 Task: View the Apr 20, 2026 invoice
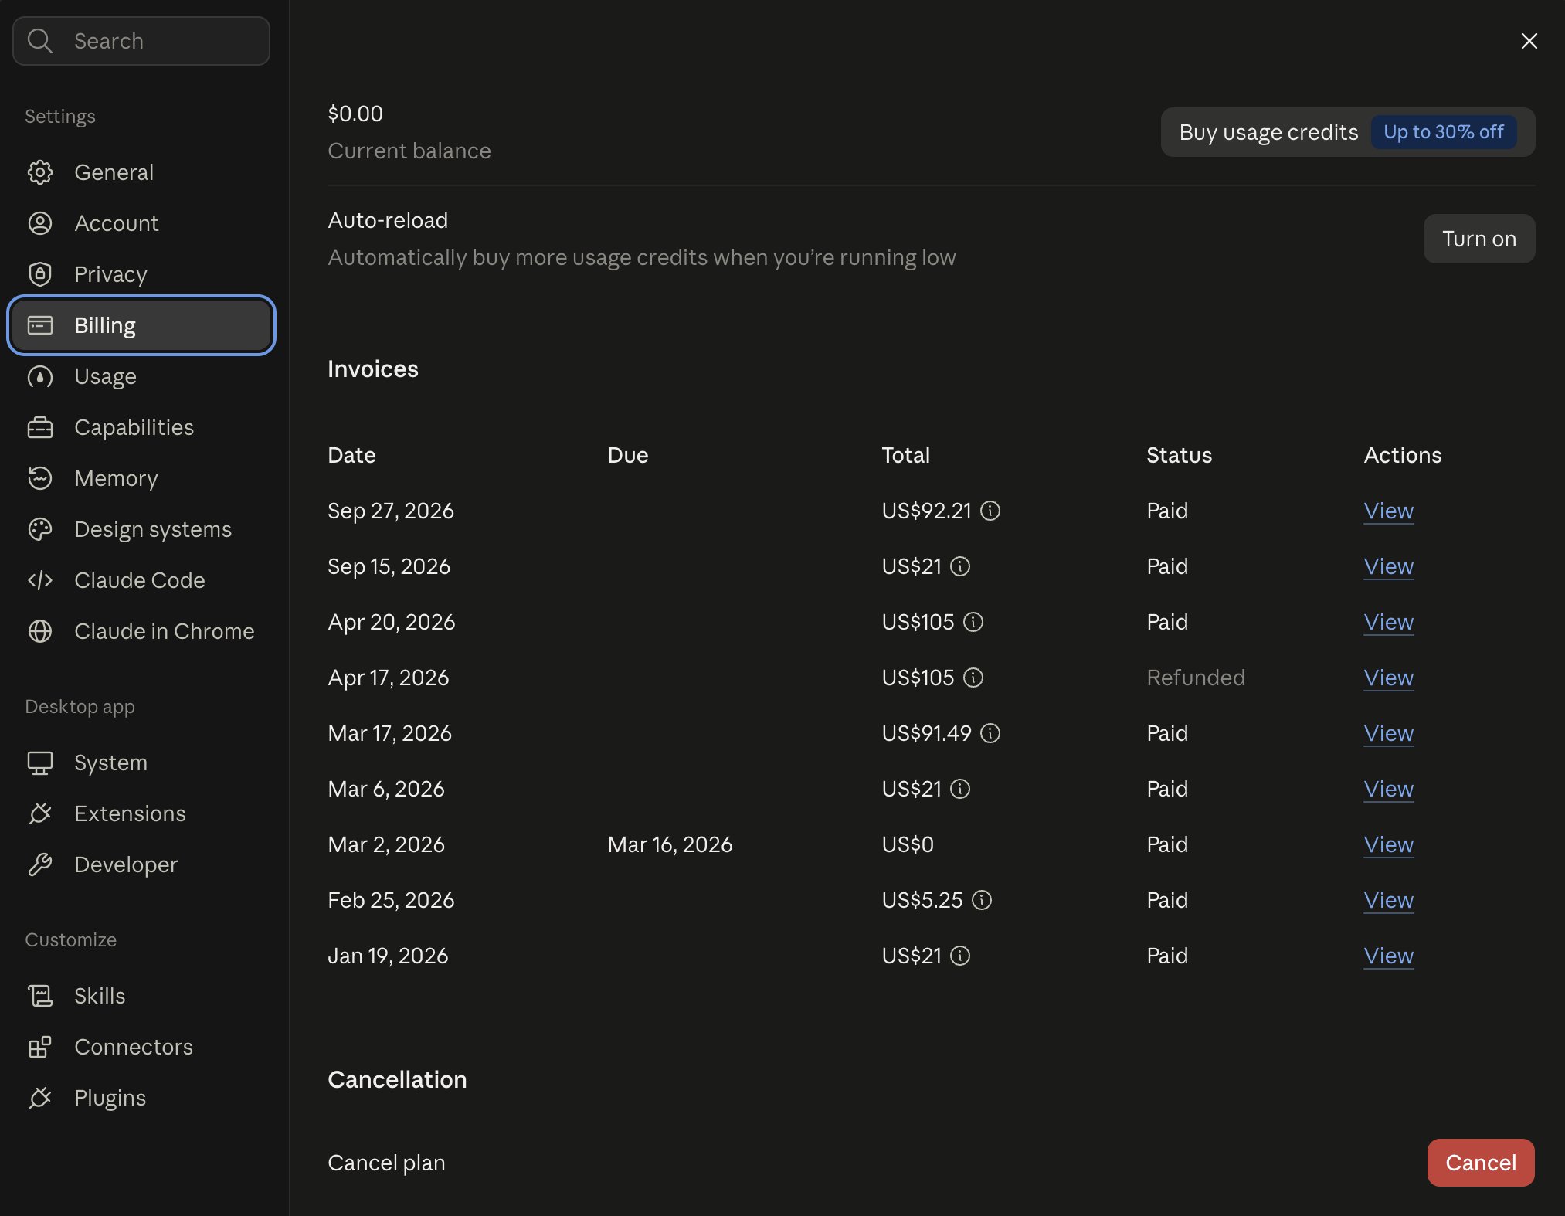tap(1389, 622)
